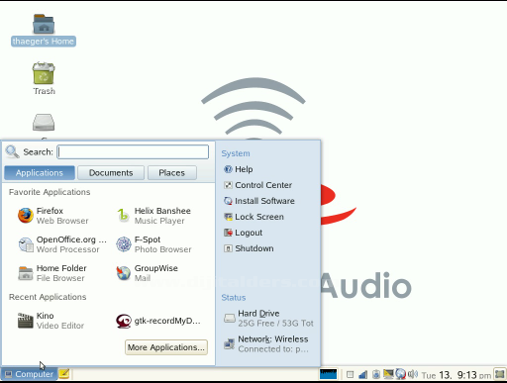Click More Applications button
The width and height of the screenshot is (507, 383).
point(166,347)
